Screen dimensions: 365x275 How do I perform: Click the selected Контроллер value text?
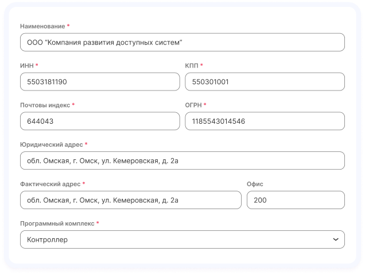[48, 239]
